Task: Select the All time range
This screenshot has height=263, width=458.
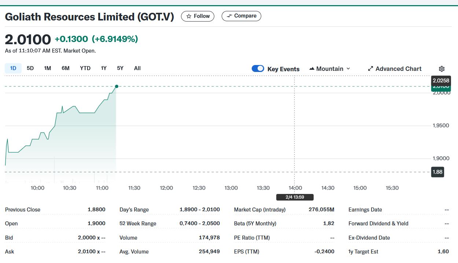Action: [x=137, y=68]
